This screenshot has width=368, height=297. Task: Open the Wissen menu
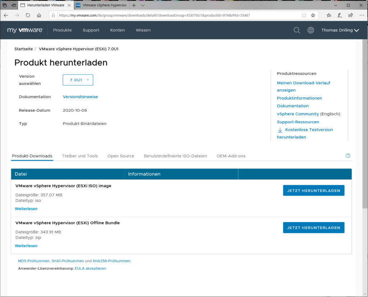coord(143,30)
